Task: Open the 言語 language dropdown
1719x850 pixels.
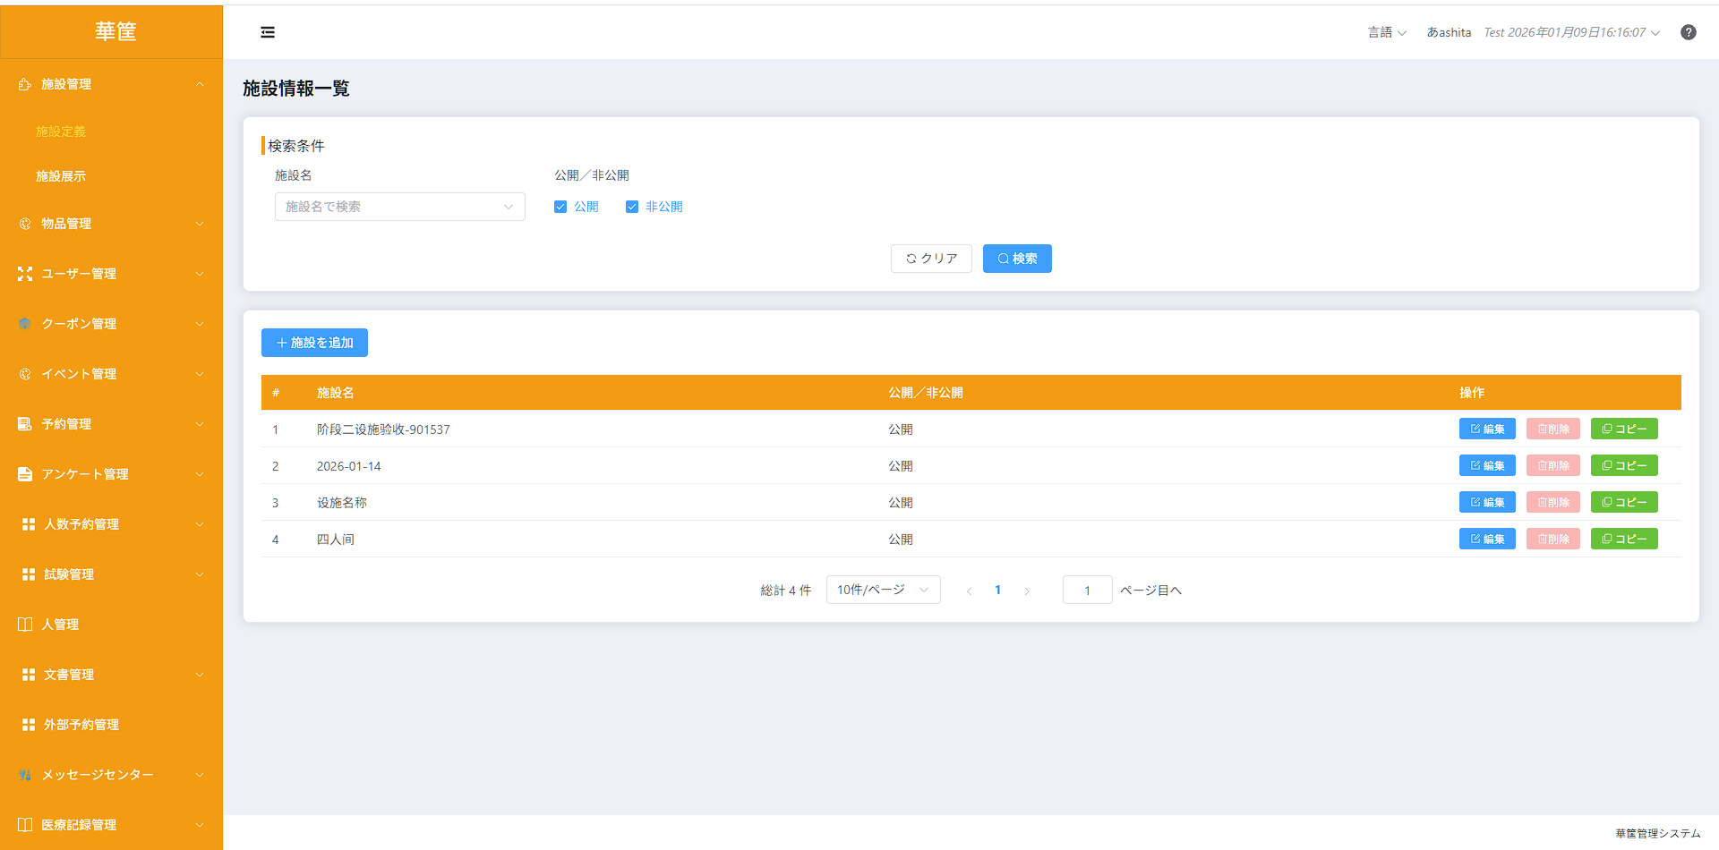Action: [x=1387, y=32]
